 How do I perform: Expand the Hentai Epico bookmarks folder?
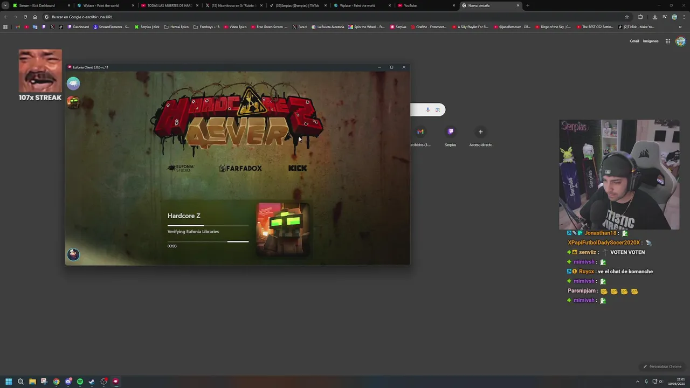[177, 27]
